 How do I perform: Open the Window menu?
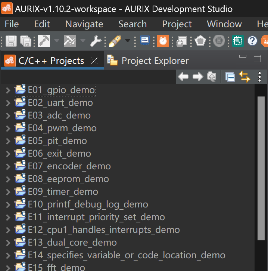click(224, 24)
